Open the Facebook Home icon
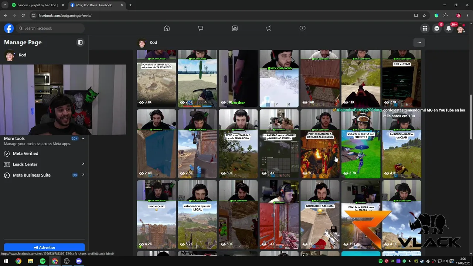This screenshot has width=473, height=266. 167,28
